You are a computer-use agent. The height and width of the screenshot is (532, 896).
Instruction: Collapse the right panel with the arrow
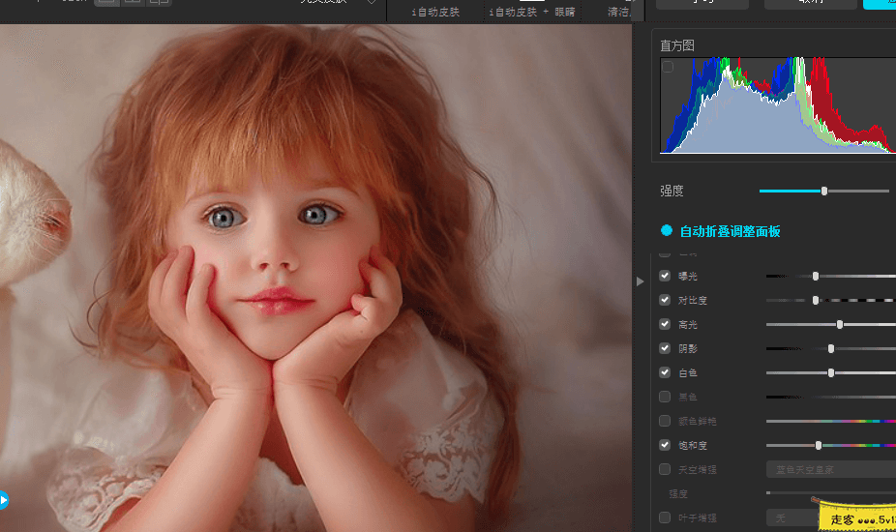click(640, 281)
